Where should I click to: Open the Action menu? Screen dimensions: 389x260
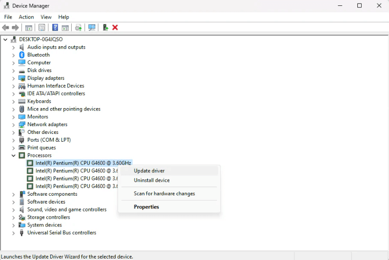click(x=26, y=17)
